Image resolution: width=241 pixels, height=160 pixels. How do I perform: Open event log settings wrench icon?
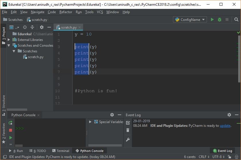(128, 139)
